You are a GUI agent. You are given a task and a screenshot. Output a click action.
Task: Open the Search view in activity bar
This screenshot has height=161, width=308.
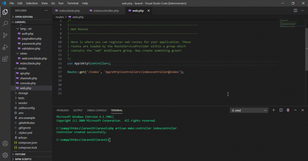pyautogui.click(x=5, y=24)
